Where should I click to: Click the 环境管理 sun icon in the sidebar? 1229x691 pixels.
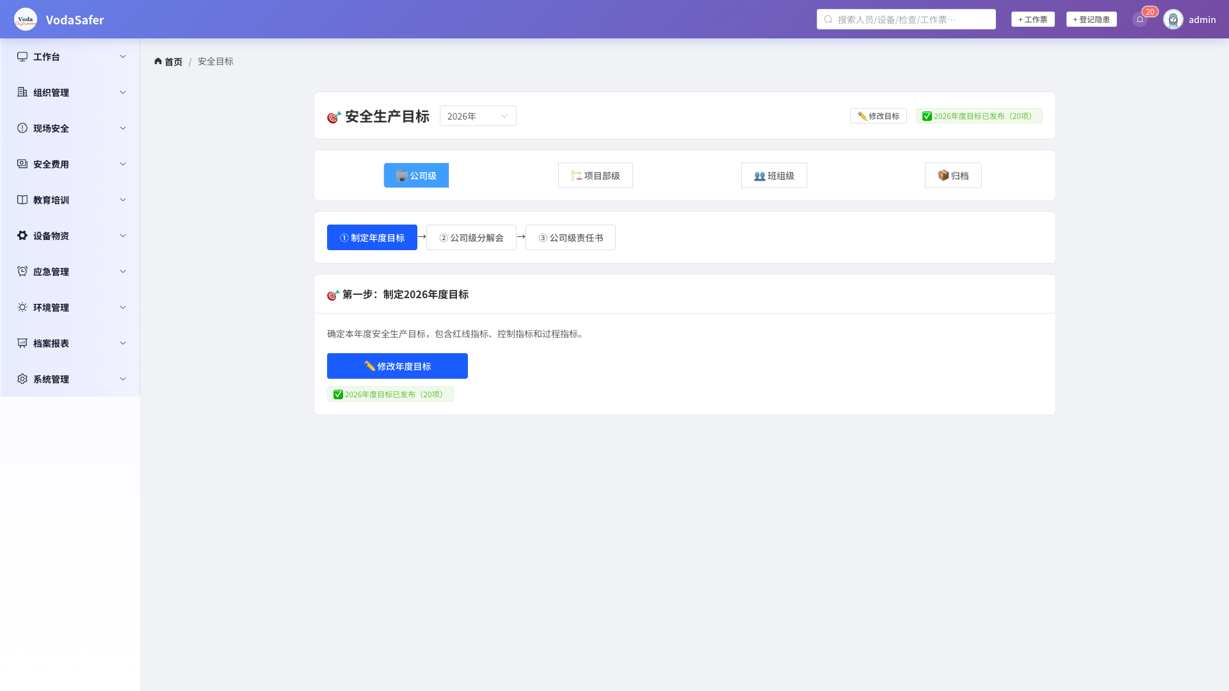[22, 307]
